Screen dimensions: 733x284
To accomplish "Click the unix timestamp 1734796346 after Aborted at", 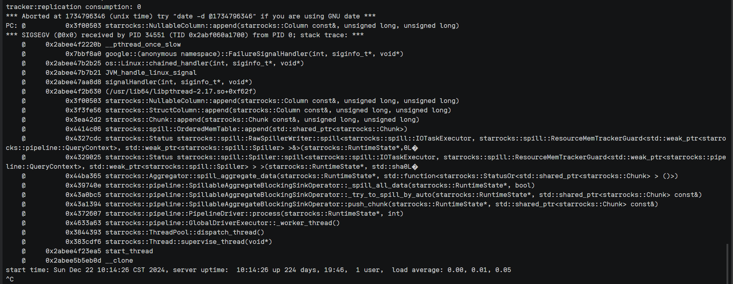I will pyautogui.click(x=85, y=16).
